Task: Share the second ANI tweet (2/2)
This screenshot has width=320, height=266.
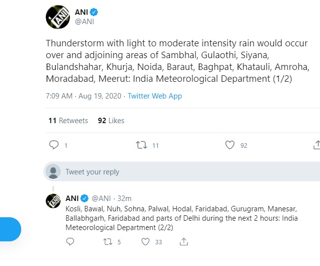Action: (x=184, y=242)
